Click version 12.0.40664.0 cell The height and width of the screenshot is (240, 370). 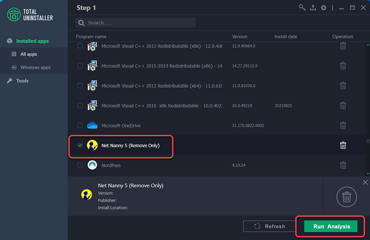[x=243, y=46]
